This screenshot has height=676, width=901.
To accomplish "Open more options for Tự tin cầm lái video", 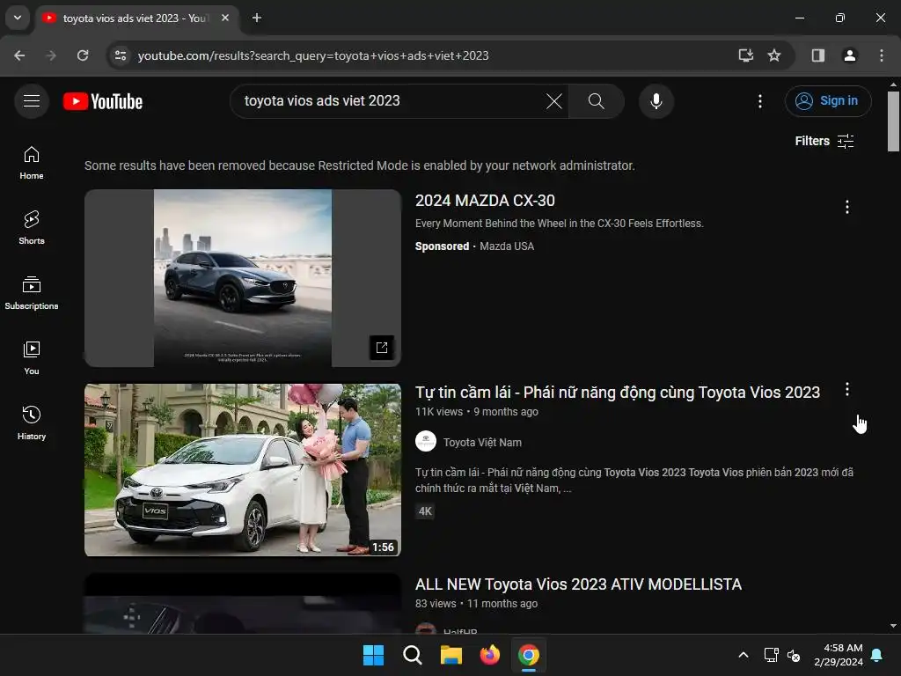I will (847, 389).
